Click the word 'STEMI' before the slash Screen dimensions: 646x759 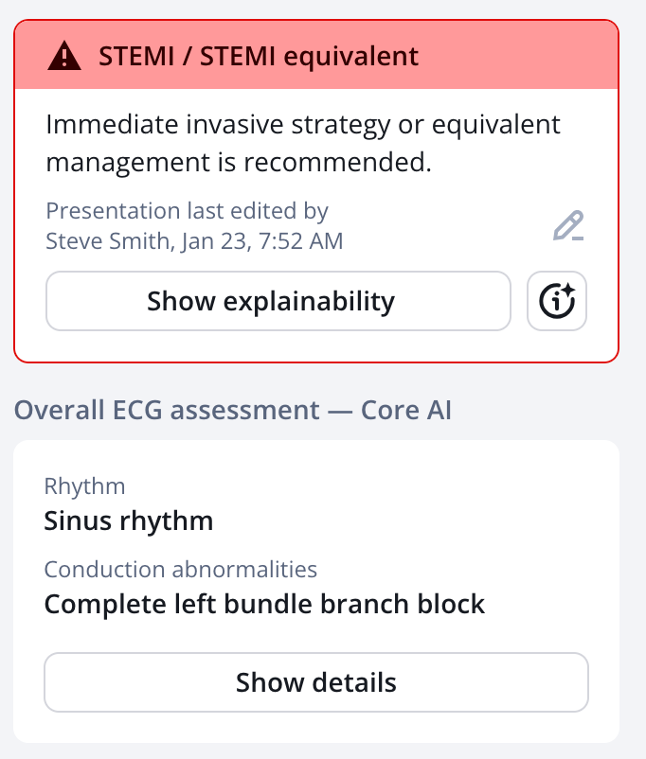pos(136,56)
